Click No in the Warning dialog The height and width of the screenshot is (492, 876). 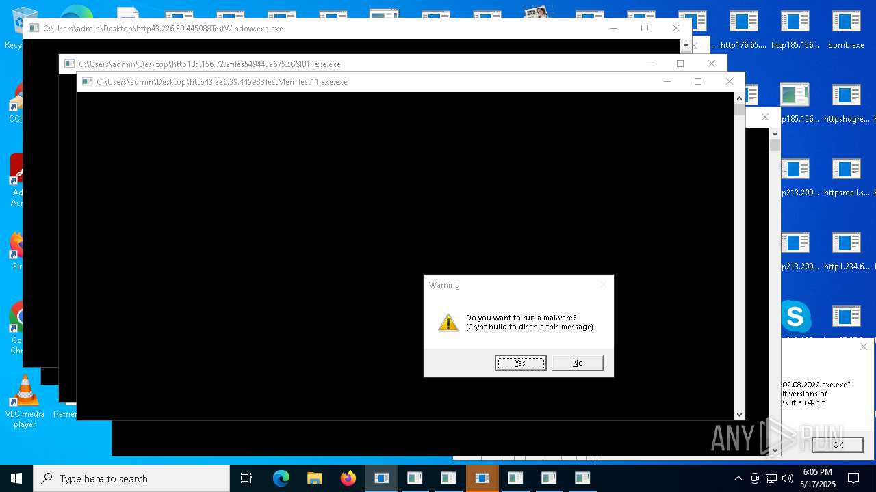578,363
